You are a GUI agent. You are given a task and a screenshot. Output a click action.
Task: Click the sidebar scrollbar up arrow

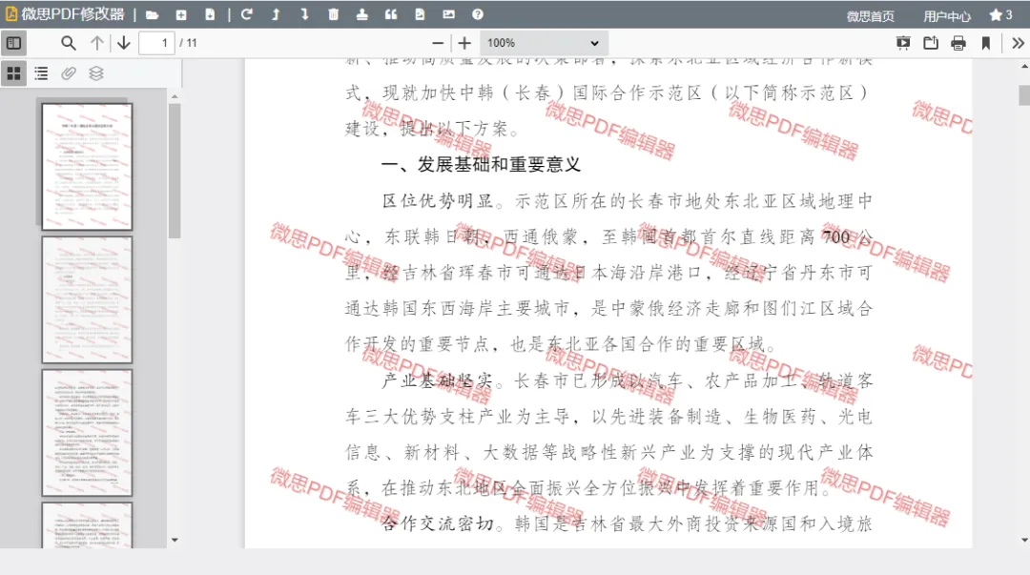(175, 96)
